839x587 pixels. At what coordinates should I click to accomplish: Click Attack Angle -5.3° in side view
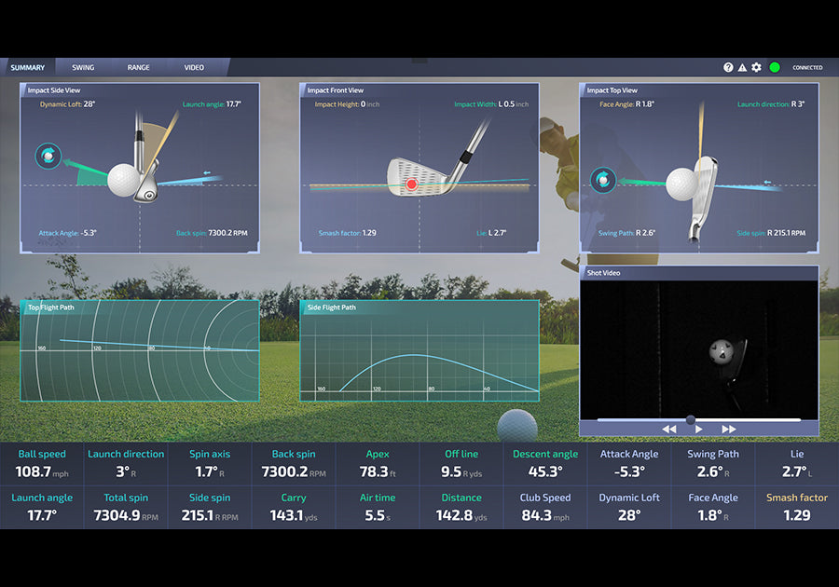[67, 233]
